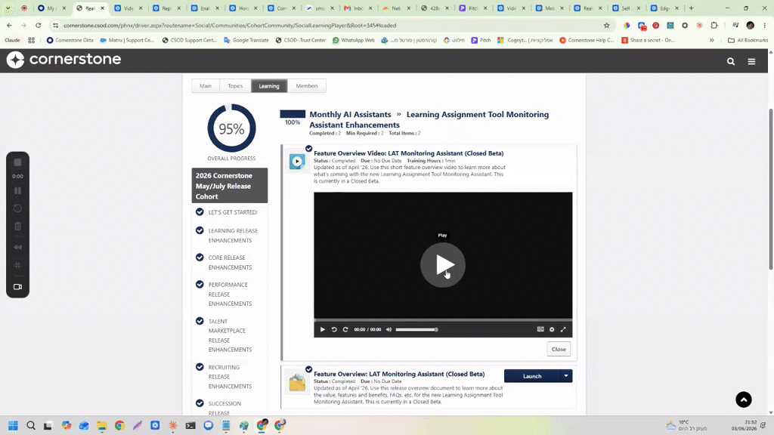The width and height of the screenshot is (774, 435).
Task: Open video player settings gear
Action: [x=552, y=329]
